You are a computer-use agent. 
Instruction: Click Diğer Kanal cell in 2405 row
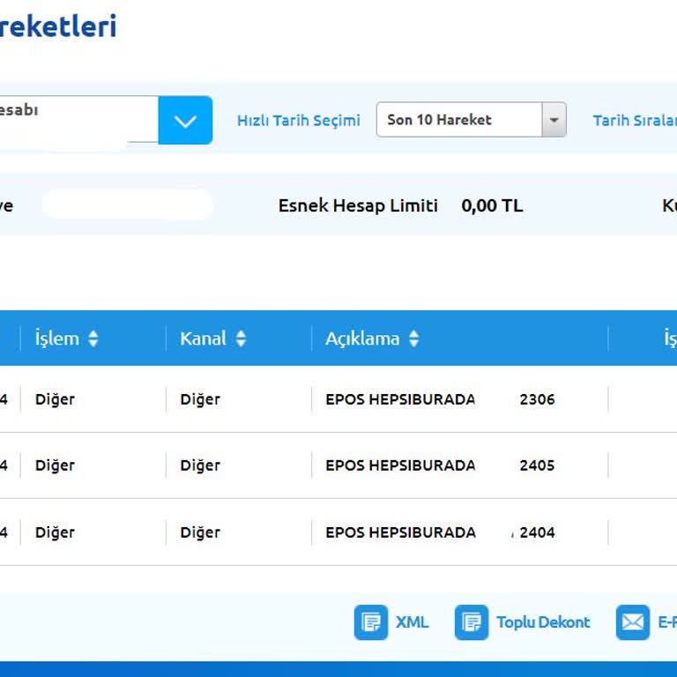point(200,465)
